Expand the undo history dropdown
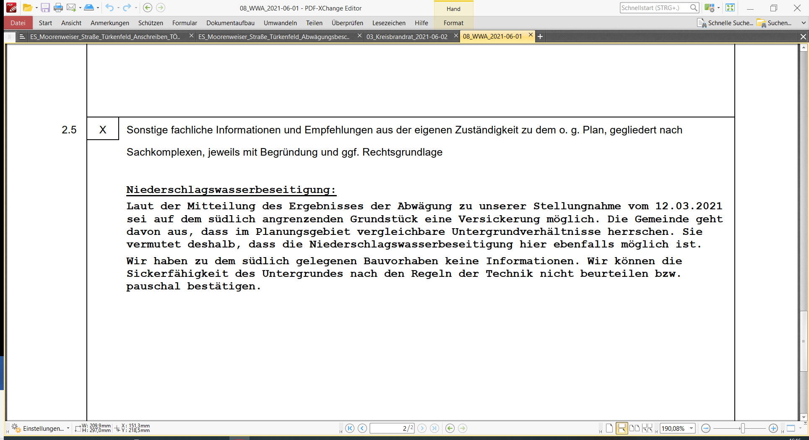Screen dimensions: 809x440 click(118, 8)
